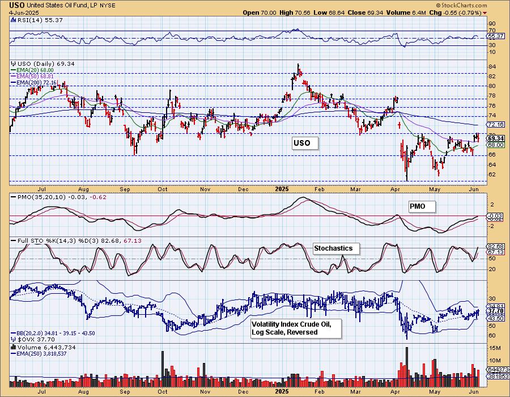
Task: Click the OHLC bars icon beside USO (Daily)
Action: [x=14, y=64]
